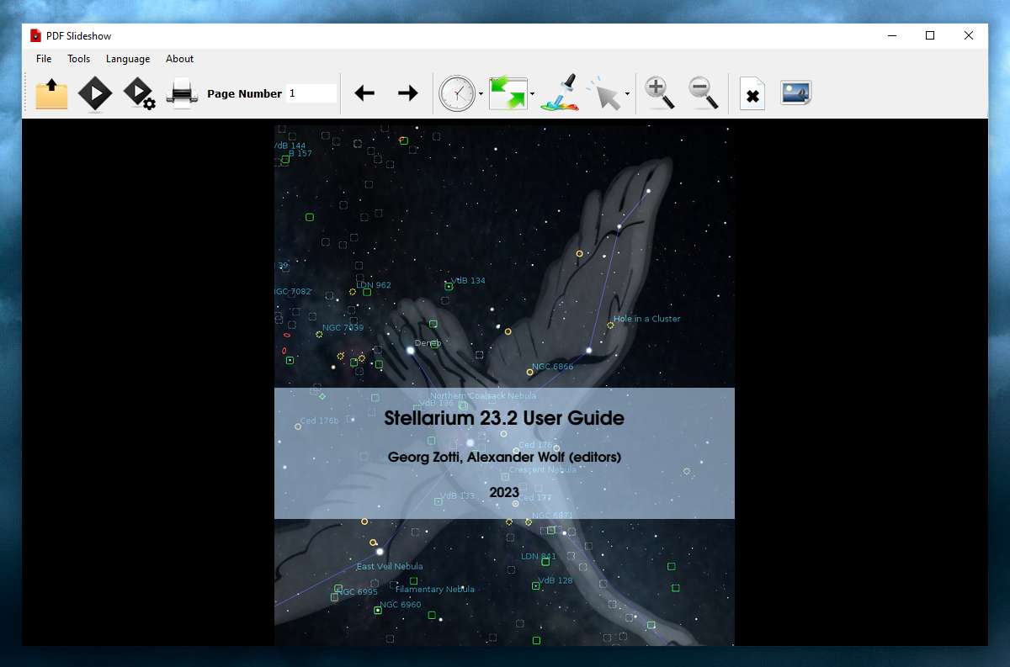Viewport: 1010px width, 667px height.
Task: Expand the transition effect dropdown arrow
Action: point(532,94)
